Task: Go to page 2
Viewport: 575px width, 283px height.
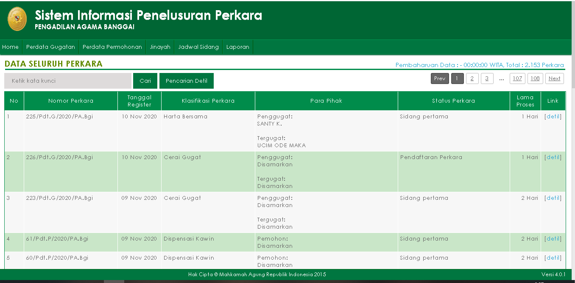Action: 472,78
